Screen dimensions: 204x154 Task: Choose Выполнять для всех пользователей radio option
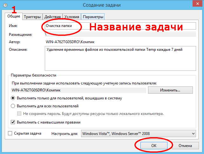tap(13, 106)
